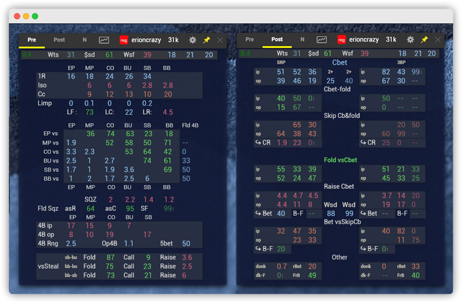Click SRP CR value 1.9
This screenshot has width=462, height=303.
pos(282,143)
